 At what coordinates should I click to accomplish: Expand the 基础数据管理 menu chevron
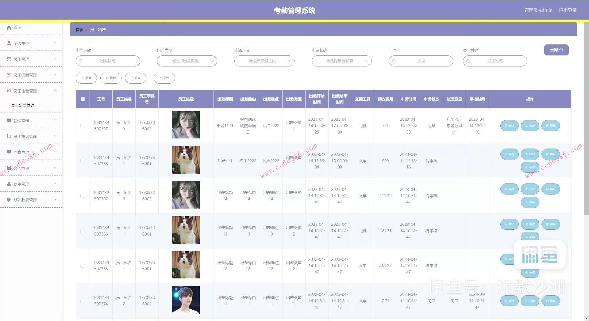coord(55,199)
